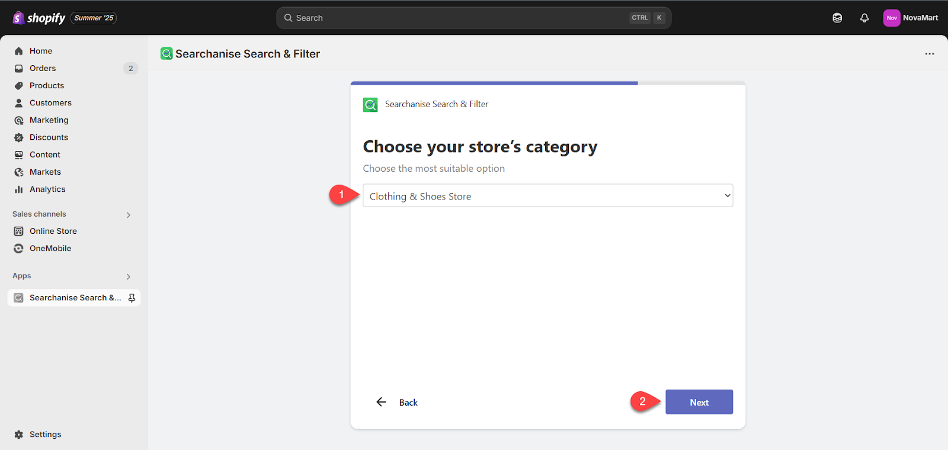The image size is (948, 450).
Task: Click the setup progress bar
Action: coord(548,83)
